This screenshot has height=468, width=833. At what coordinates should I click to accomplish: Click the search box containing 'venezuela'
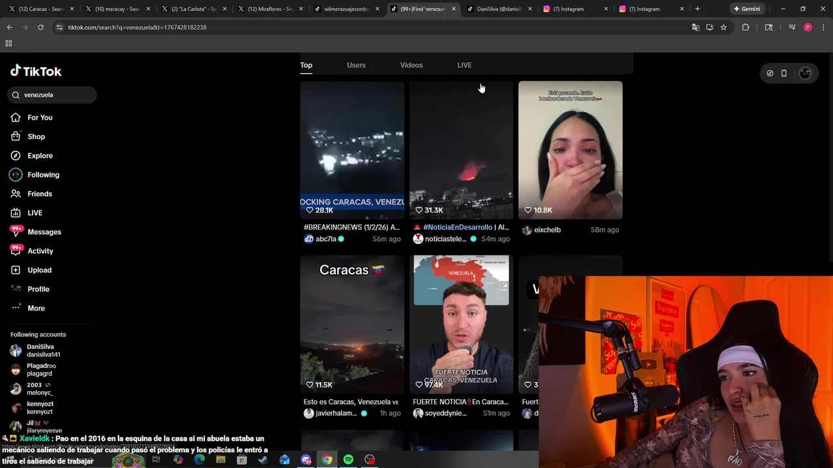coord(53,95)
